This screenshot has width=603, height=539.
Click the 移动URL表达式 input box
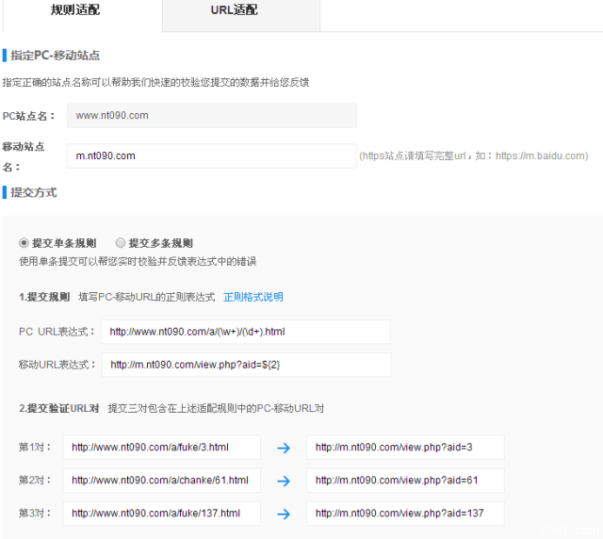point(245,365)
